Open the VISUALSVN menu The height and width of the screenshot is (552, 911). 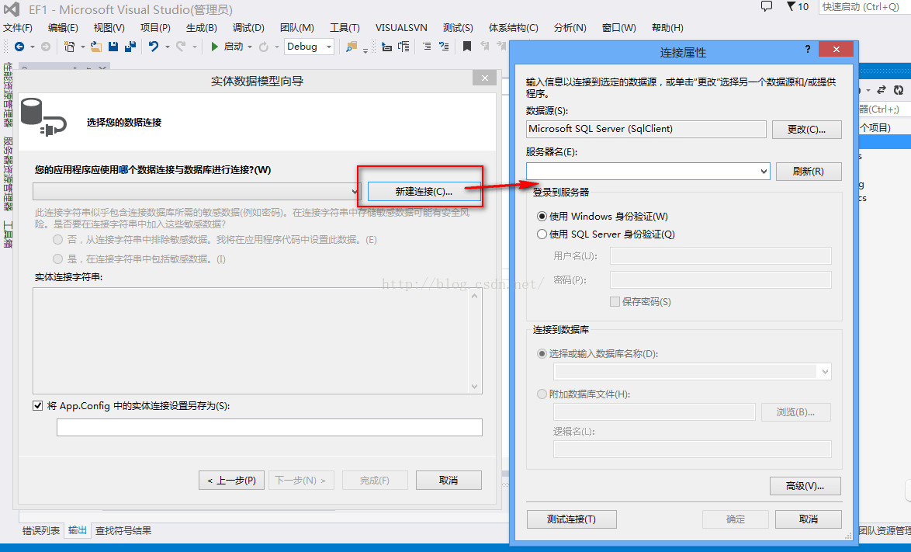401,28
